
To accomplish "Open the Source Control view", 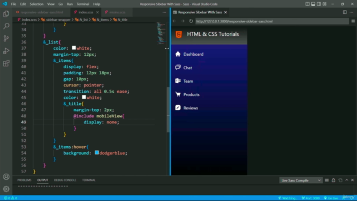I will tap(6, 39).
